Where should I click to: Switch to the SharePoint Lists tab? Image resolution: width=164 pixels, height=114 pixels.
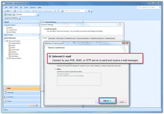click(70, 38)
